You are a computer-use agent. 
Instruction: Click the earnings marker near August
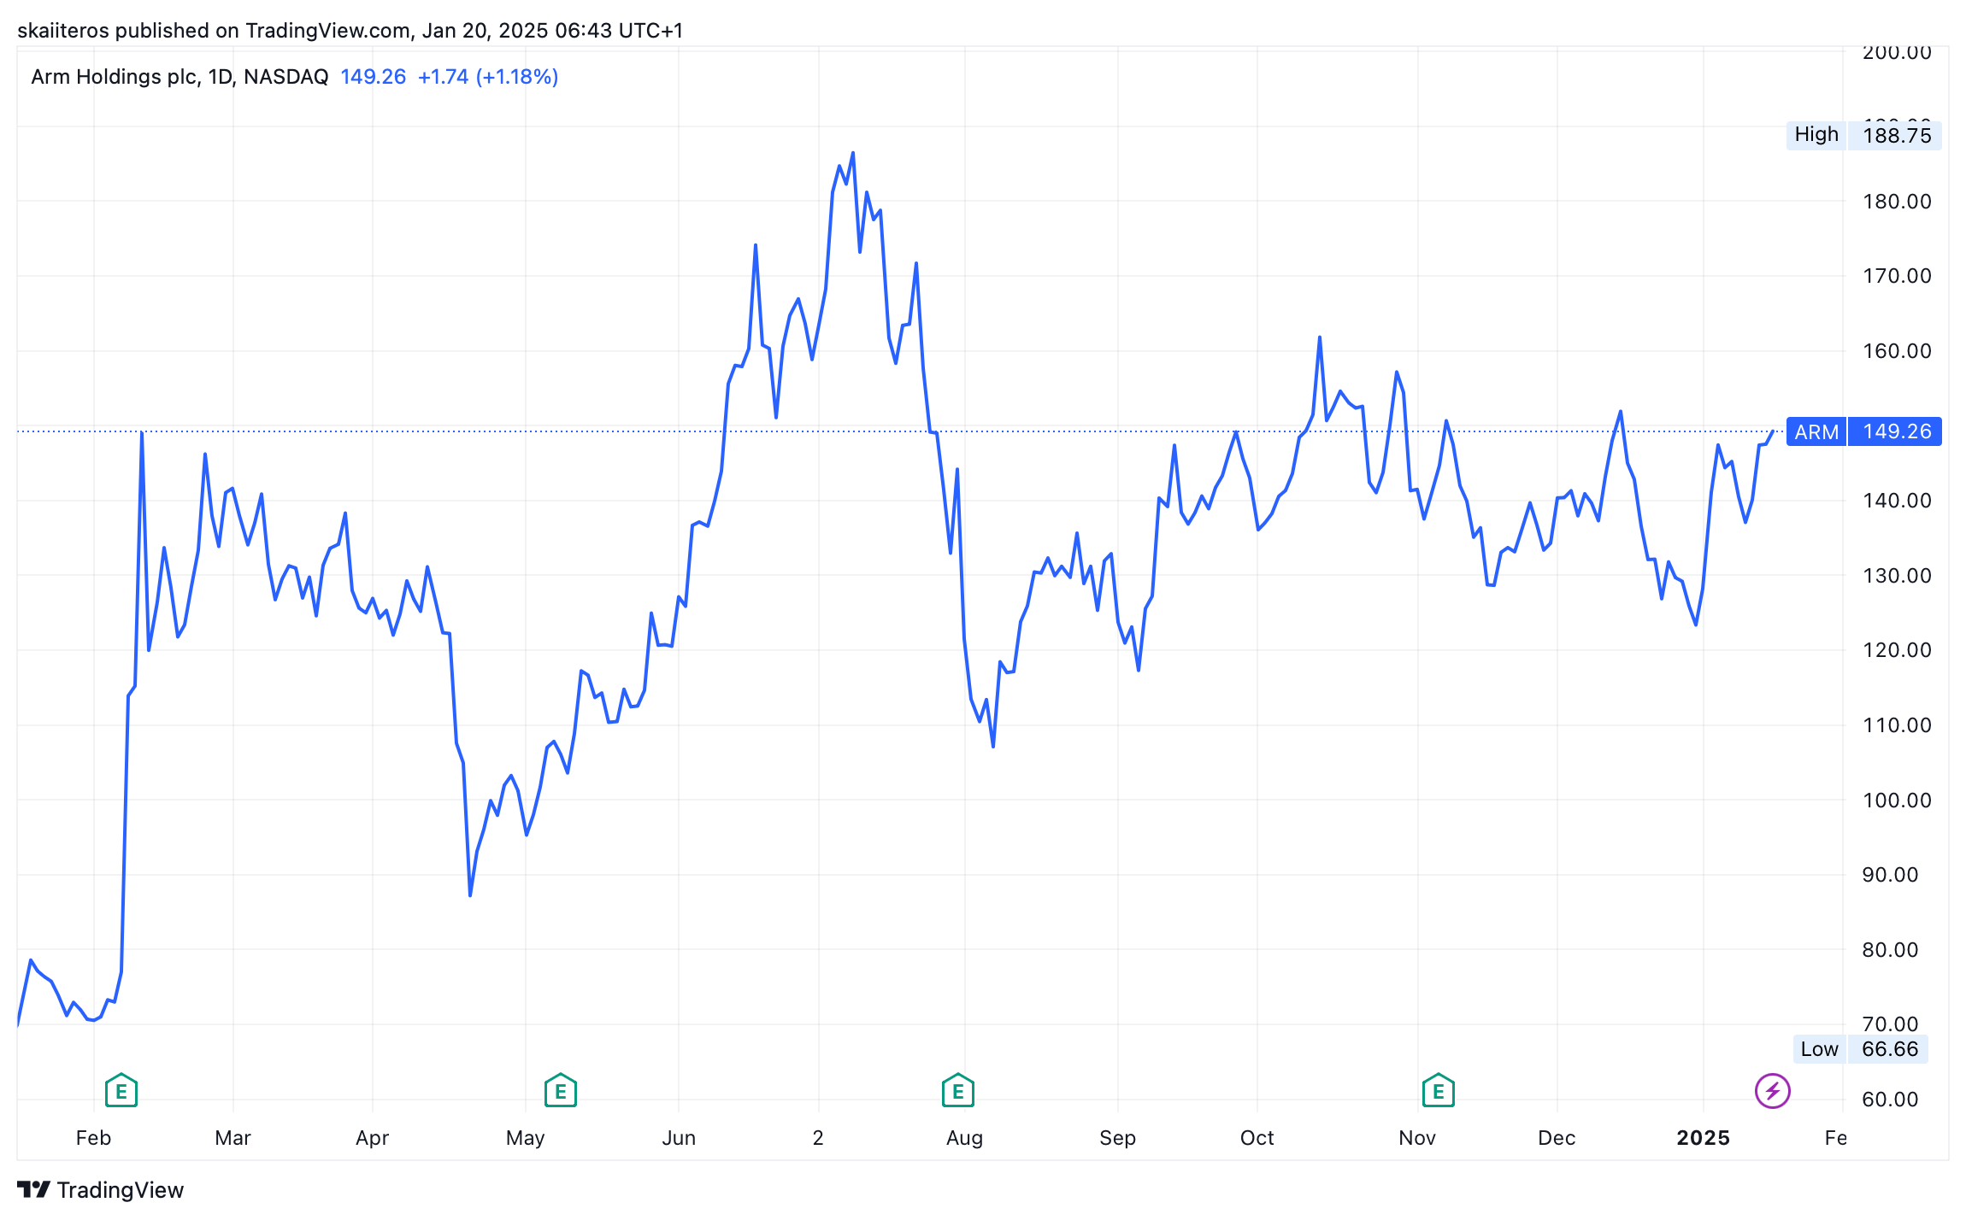click(958, 1091)
